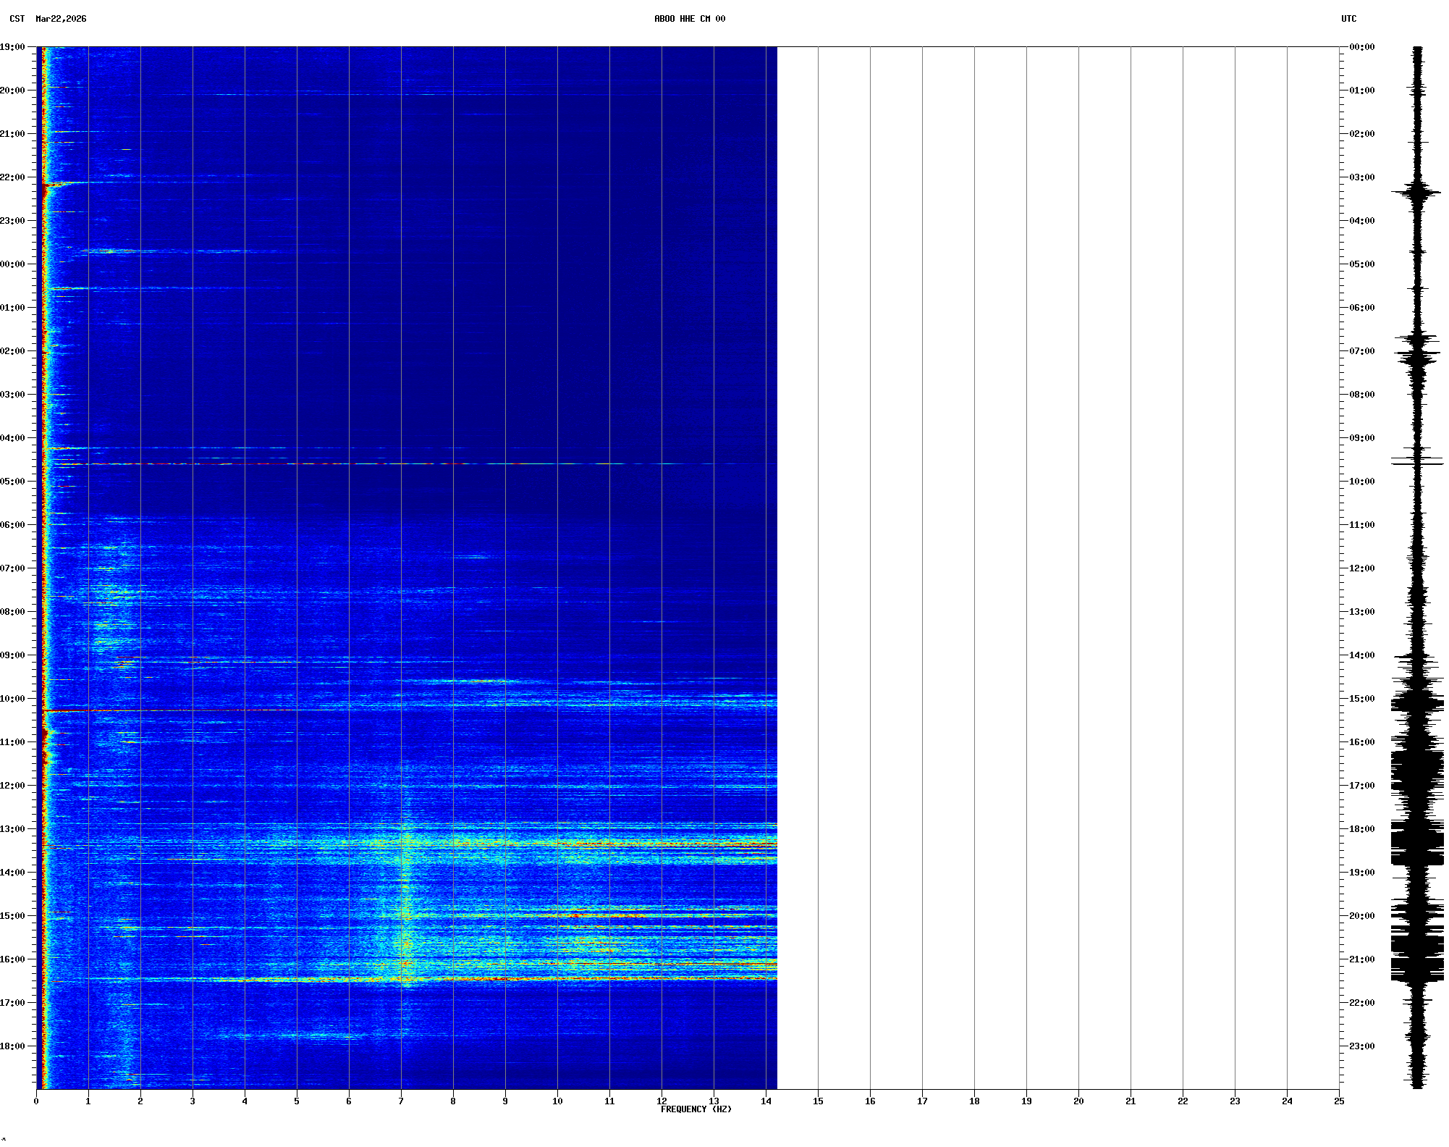Click the FREQUENCY (HZ) axis label
Viewport: 1449px width, 1147px height.
pos(696,1109)
